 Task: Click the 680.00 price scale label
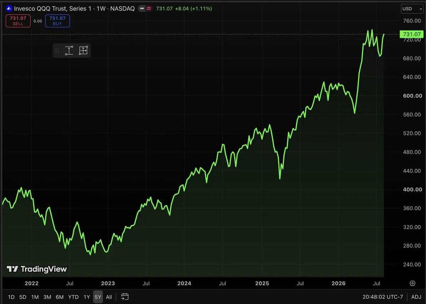412,58
